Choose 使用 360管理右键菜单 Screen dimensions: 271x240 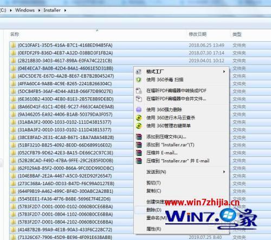tap(182, 126)
